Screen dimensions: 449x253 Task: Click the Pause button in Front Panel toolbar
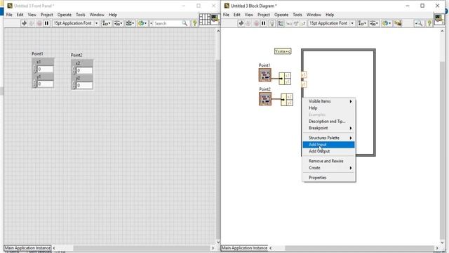(46, 23)
